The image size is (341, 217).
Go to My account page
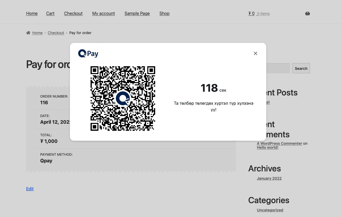(104, 13)
